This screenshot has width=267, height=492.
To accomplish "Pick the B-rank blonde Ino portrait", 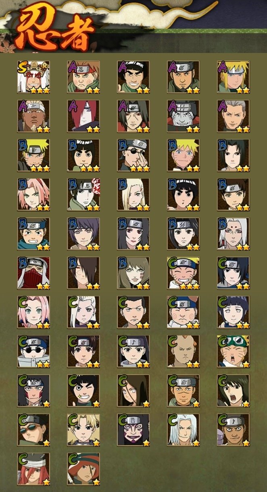I will (x=133, y=195).
